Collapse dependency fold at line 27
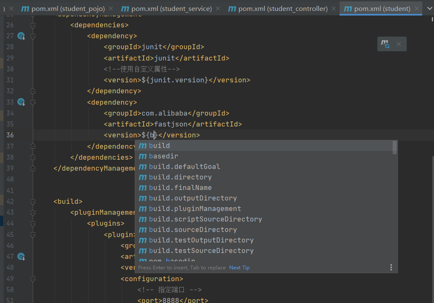434x303 pixels. click(33, 36)
